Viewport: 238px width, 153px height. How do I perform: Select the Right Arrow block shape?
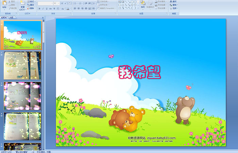(132, 5)
